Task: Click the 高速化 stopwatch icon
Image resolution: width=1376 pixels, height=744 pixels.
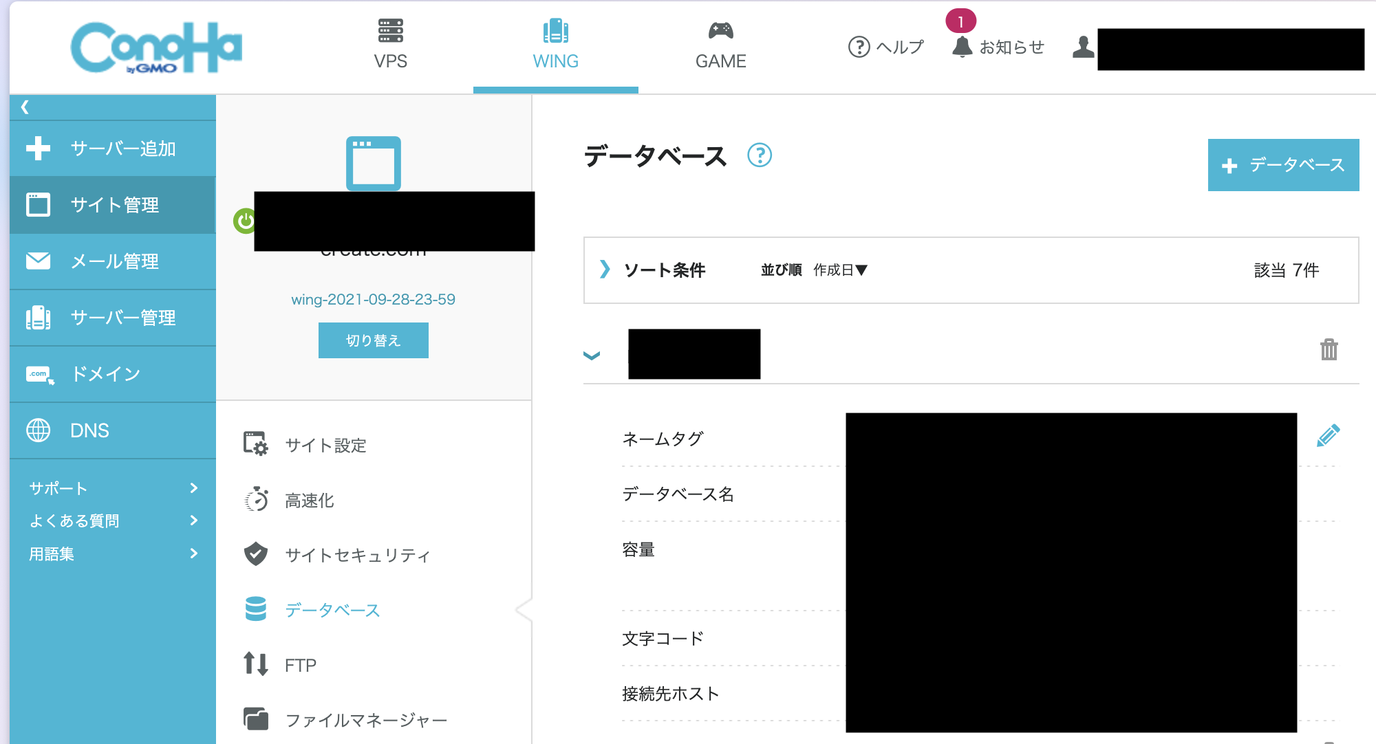Action: click(257, 499)
